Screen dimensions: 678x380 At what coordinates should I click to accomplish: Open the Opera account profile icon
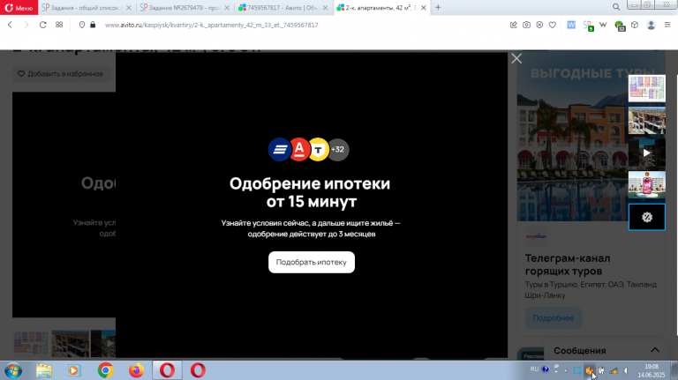pyautogui.click(x=651, y=25)
